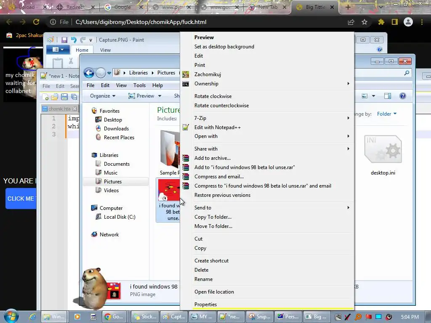The height and width of the screenshot is (323, 431).
Task: Open Paint's blue application menu button
Action: [58, 50]
